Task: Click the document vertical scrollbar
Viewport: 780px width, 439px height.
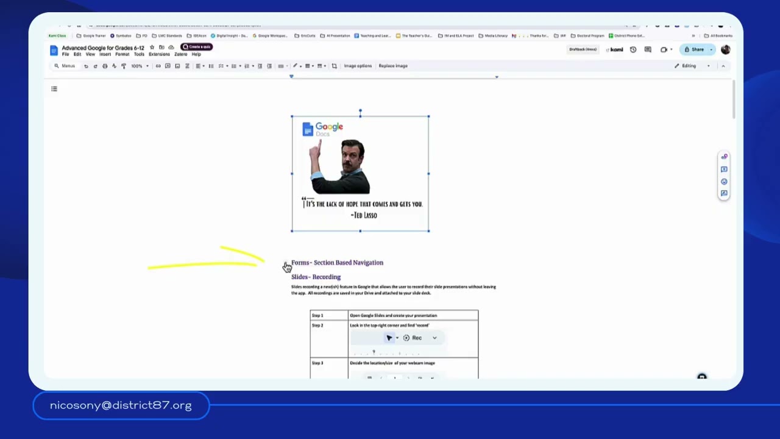Action: (734, 101)
